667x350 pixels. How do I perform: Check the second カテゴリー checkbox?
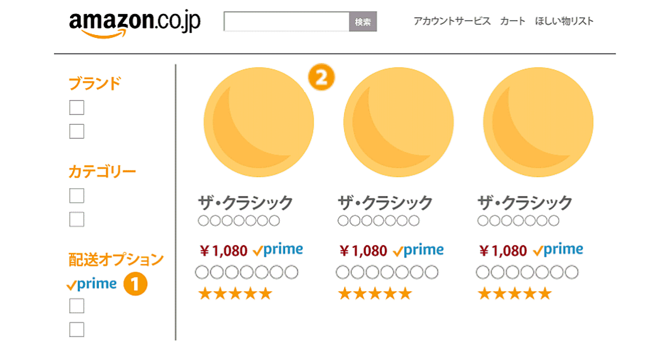pyautogui.click(x=77, y=219)
